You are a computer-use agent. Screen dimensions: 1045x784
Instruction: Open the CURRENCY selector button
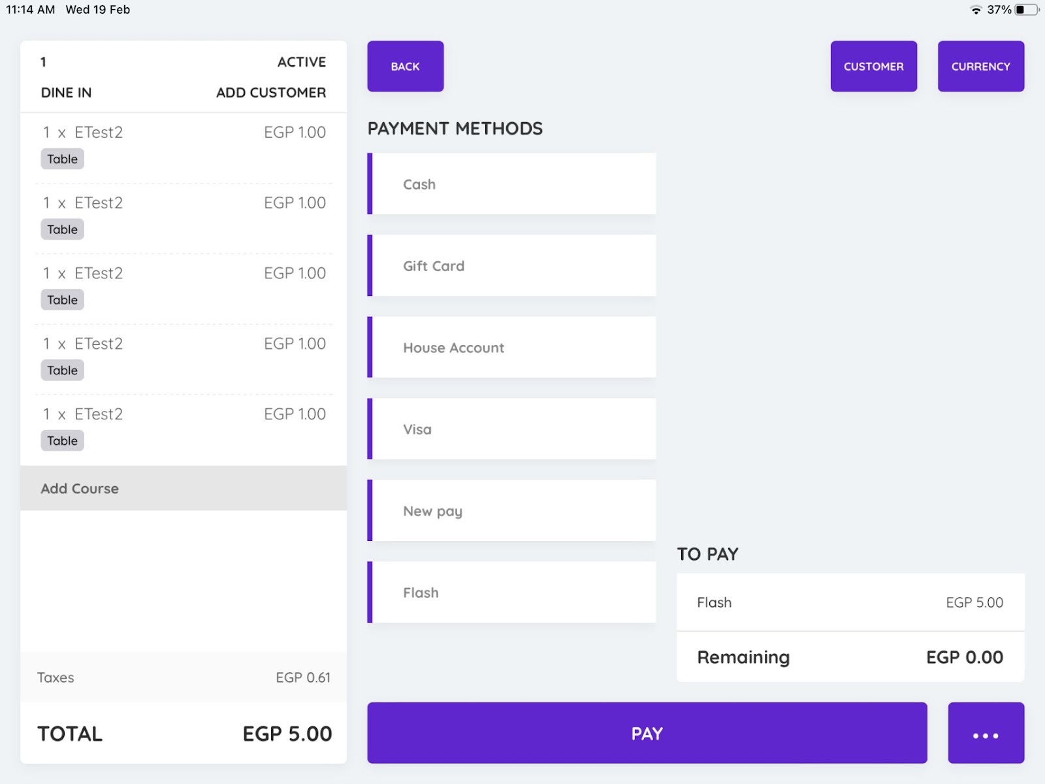tap(981, 66)
